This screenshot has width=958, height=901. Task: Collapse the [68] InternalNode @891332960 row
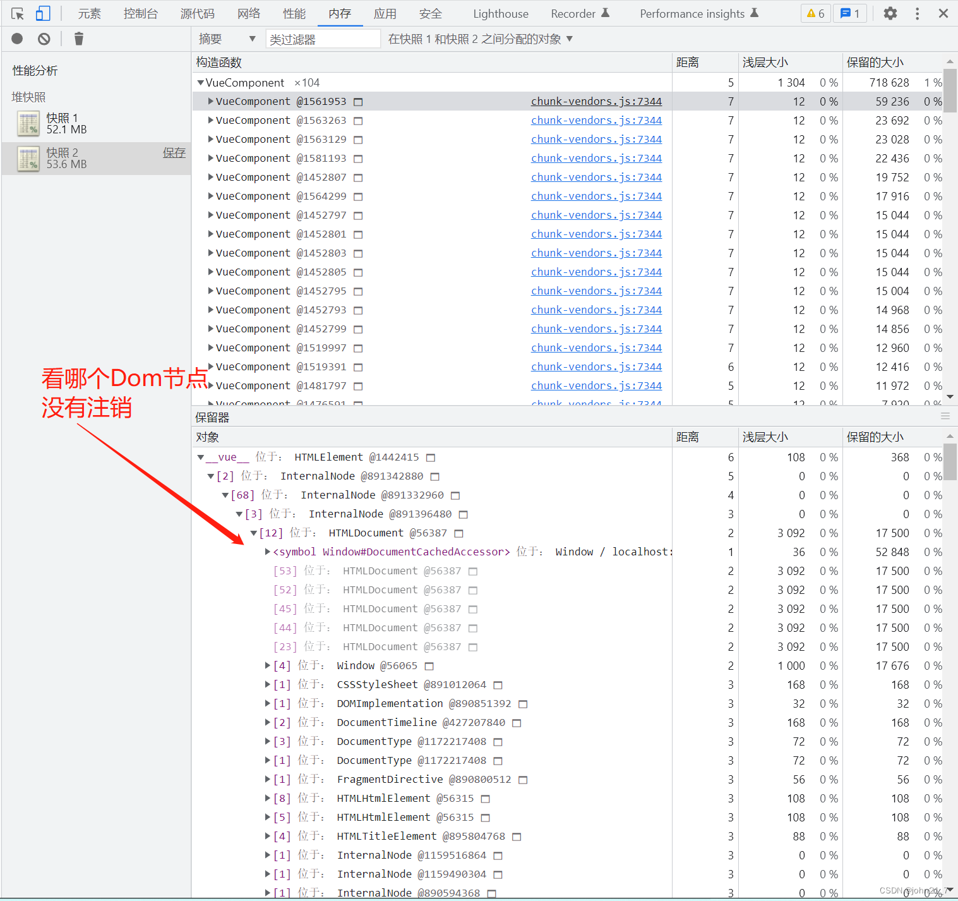(225, 495)
